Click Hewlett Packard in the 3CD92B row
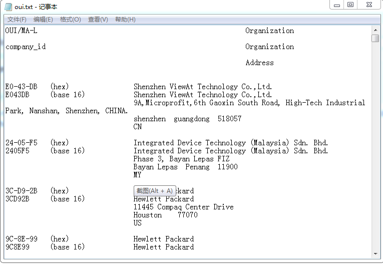This screenshot has height=265, width=383. click(164, 199)
